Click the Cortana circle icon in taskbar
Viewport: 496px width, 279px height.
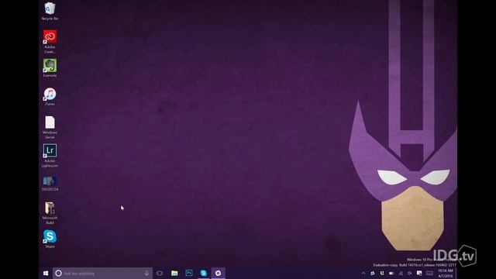58,274
